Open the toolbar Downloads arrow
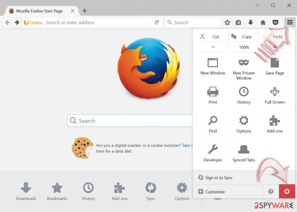This screenshot has width=297, height=212. (250, 22)
